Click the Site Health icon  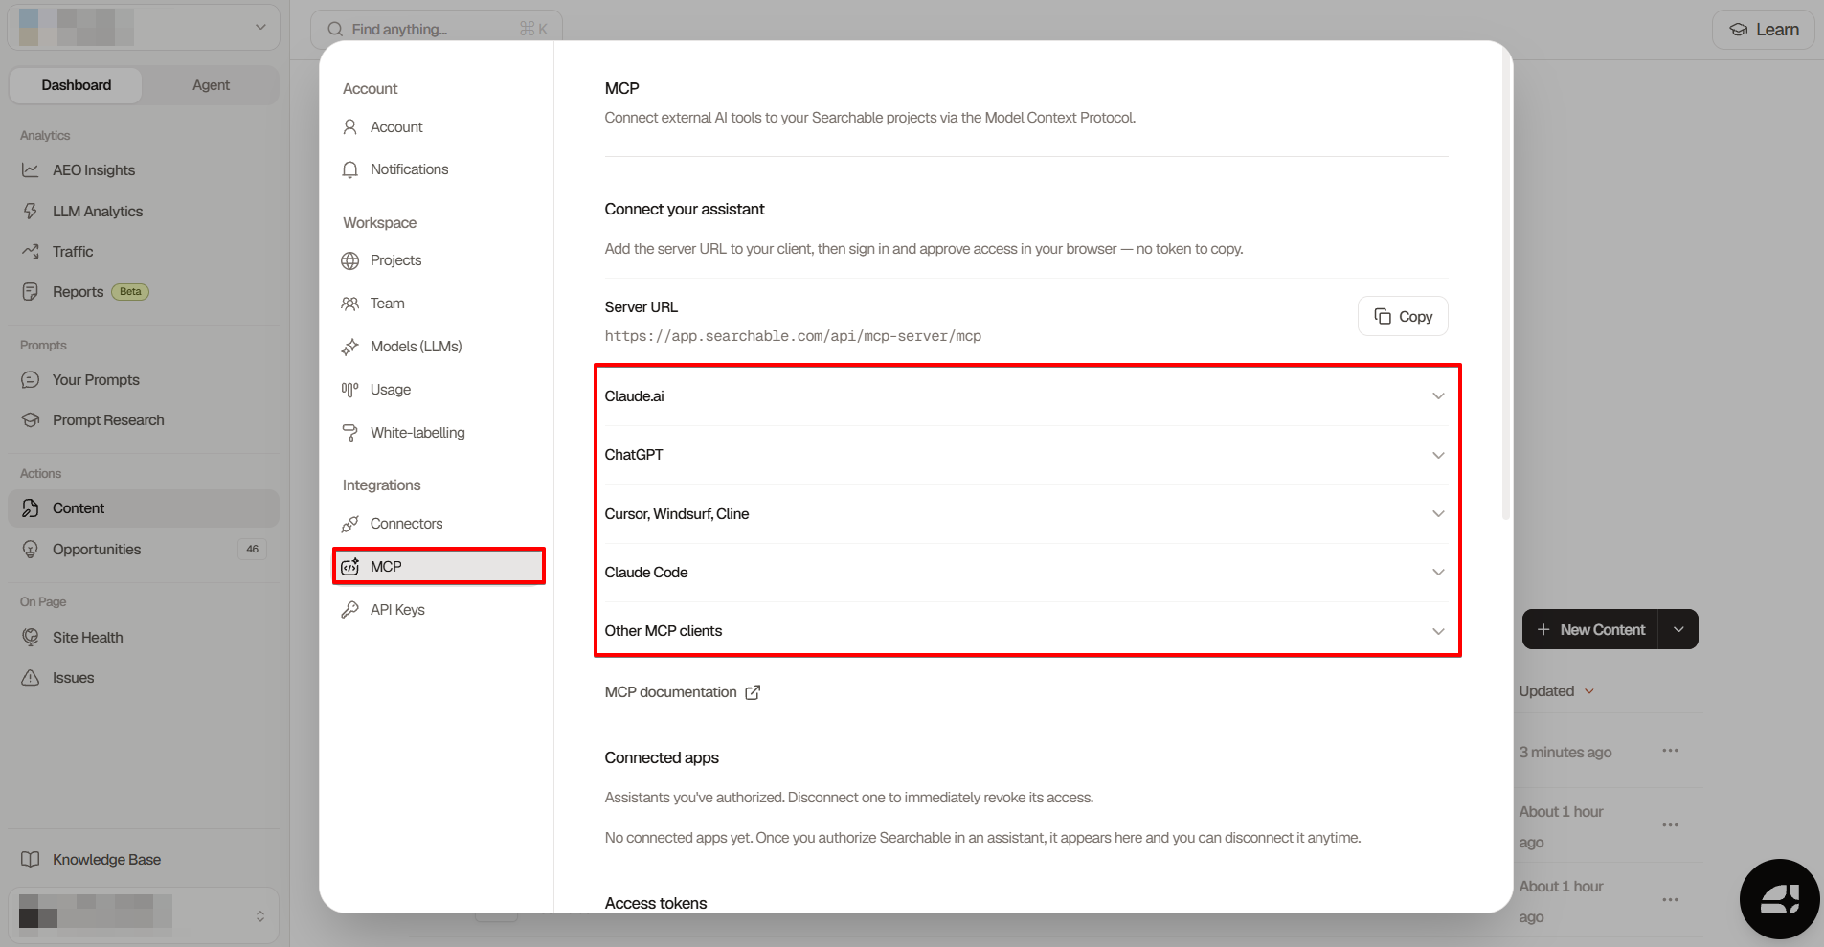pyautogui.click(x=31, y=638)
